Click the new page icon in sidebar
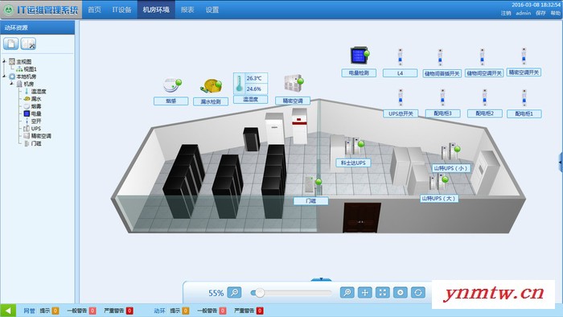The width and height of the screenshot is (563, 317). 10,43
